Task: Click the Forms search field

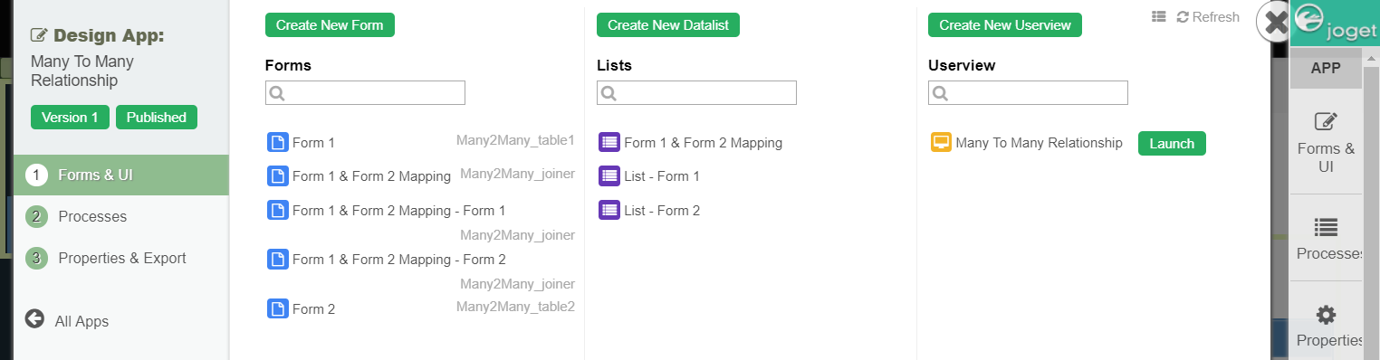Action: point(365,92)
